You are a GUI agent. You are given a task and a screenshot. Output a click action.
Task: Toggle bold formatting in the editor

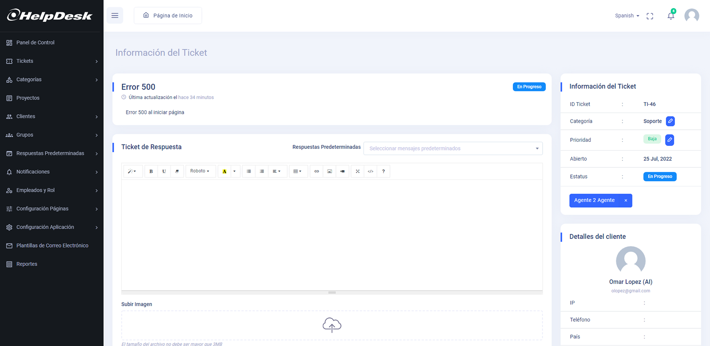tap(151, 171)
